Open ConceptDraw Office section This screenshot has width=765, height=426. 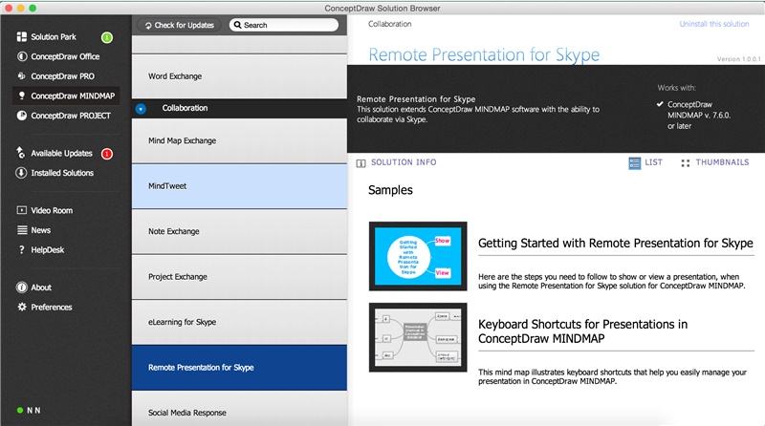point(65,56)
